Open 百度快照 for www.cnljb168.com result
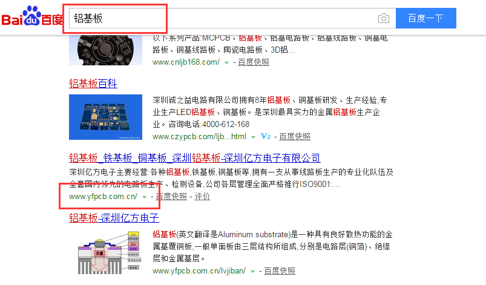486x285 pixels. tap(254, 62)
